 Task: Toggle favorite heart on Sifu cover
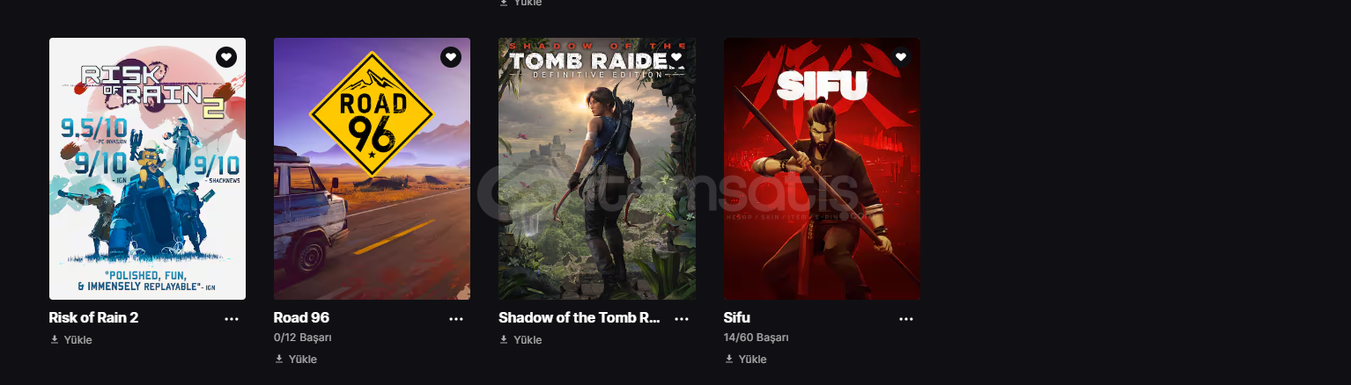pyautogui.click(x=901, y=57)
